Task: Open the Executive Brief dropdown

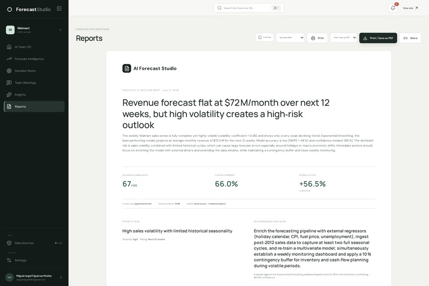Action: 290,38
